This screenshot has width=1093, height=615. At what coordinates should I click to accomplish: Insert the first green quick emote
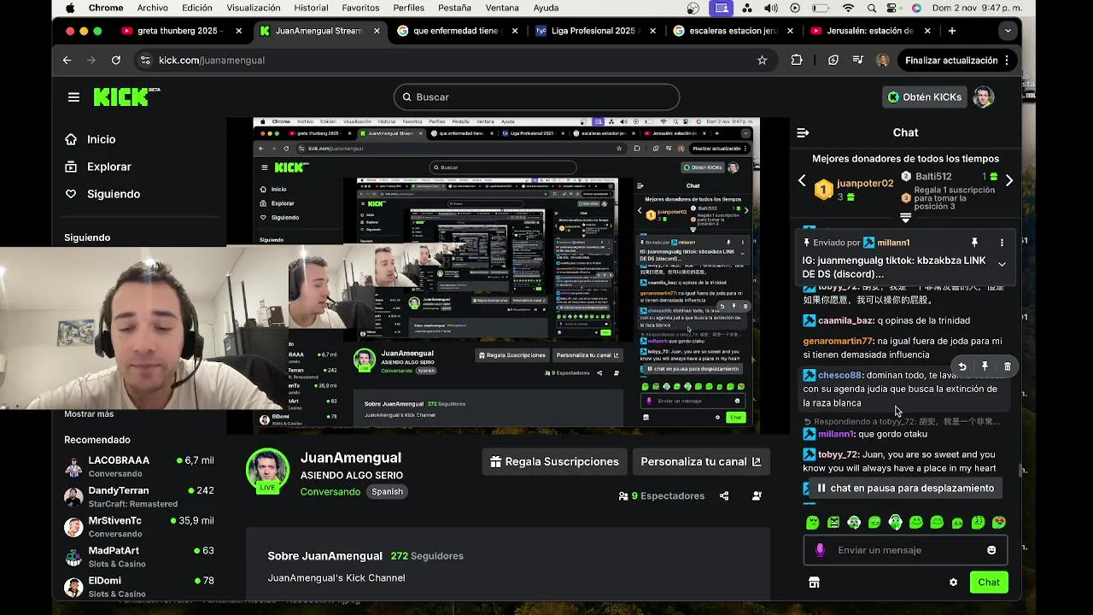(812, 522)
